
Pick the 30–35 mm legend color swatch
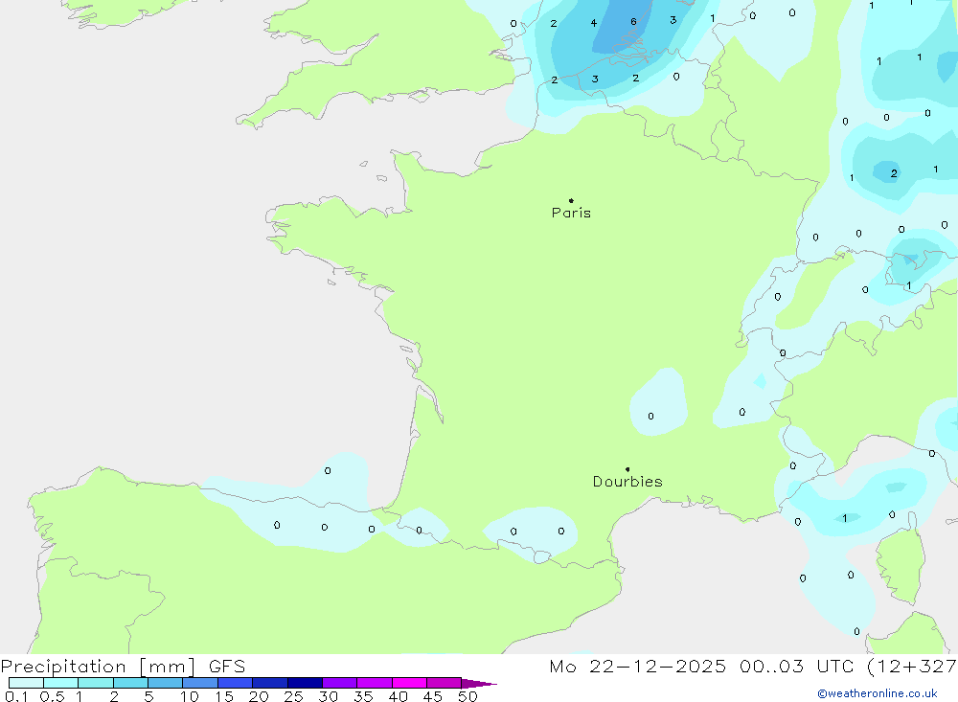click(x=340, y=683)
